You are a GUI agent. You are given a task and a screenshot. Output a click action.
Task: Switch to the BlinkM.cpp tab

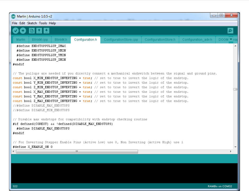(40, 40)
